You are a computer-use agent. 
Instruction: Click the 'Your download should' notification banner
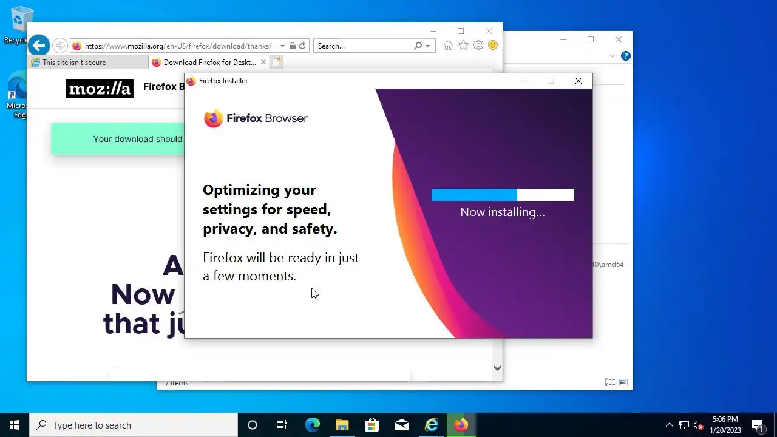(118, 139)
